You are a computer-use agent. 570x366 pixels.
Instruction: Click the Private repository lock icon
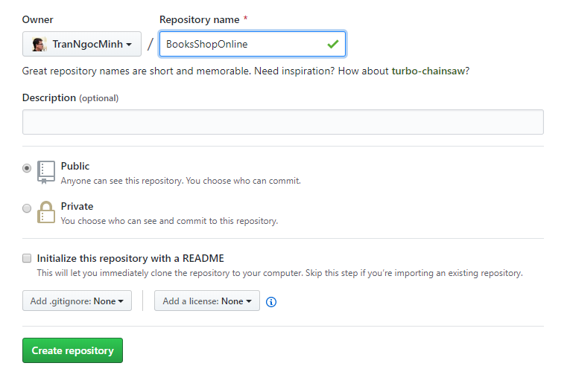pos(46,212)
